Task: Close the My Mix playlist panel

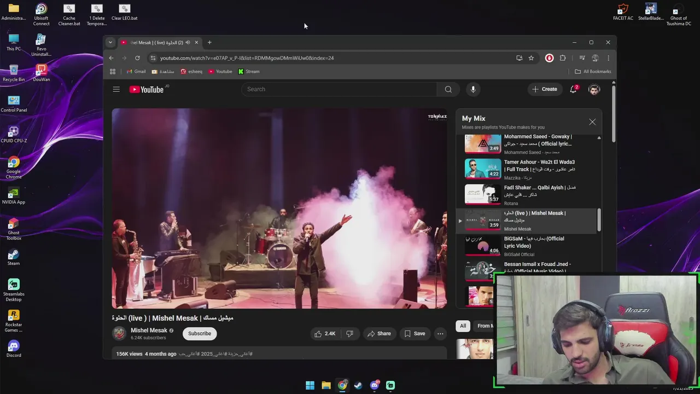Action: [x=592, y=122]
